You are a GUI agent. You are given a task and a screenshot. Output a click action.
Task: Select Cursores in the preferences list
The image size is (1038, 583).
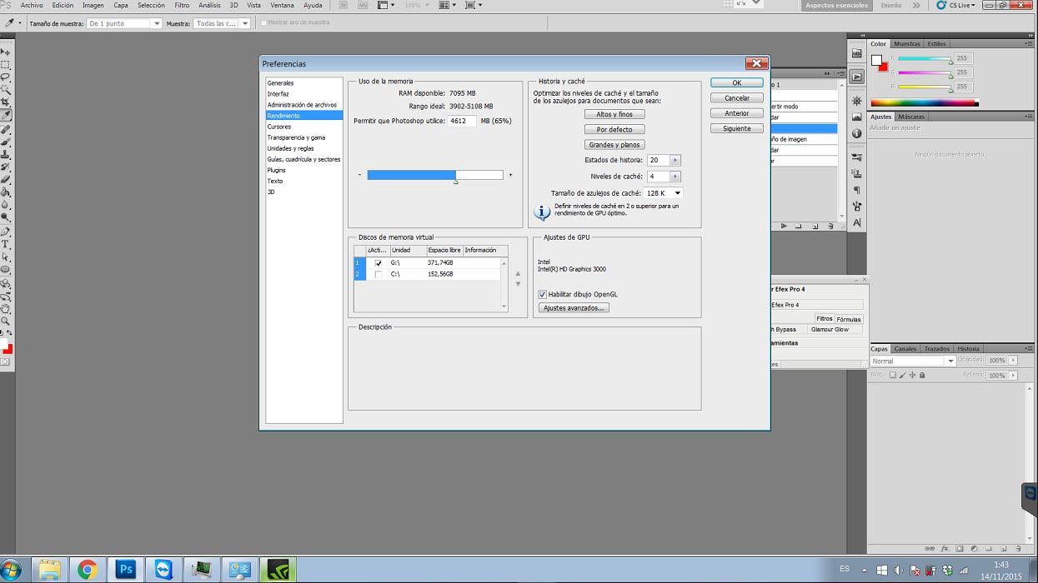[279, 127]
